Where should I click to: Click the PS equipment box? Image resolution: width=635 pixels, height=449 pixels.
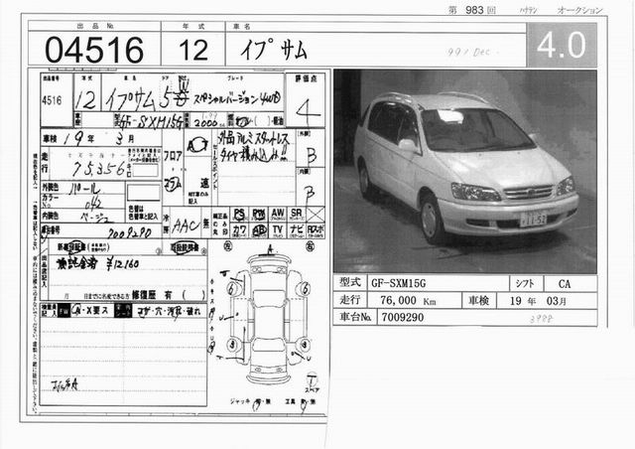pos(239,214)
